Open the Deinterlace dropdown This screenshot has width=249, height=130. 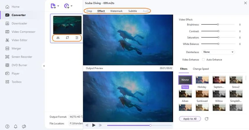point(218,52)
